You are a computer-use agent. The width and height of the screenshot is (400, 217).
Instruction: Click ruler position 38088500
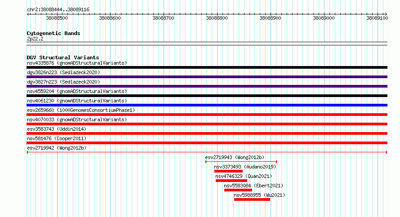(x=57, y=18)
